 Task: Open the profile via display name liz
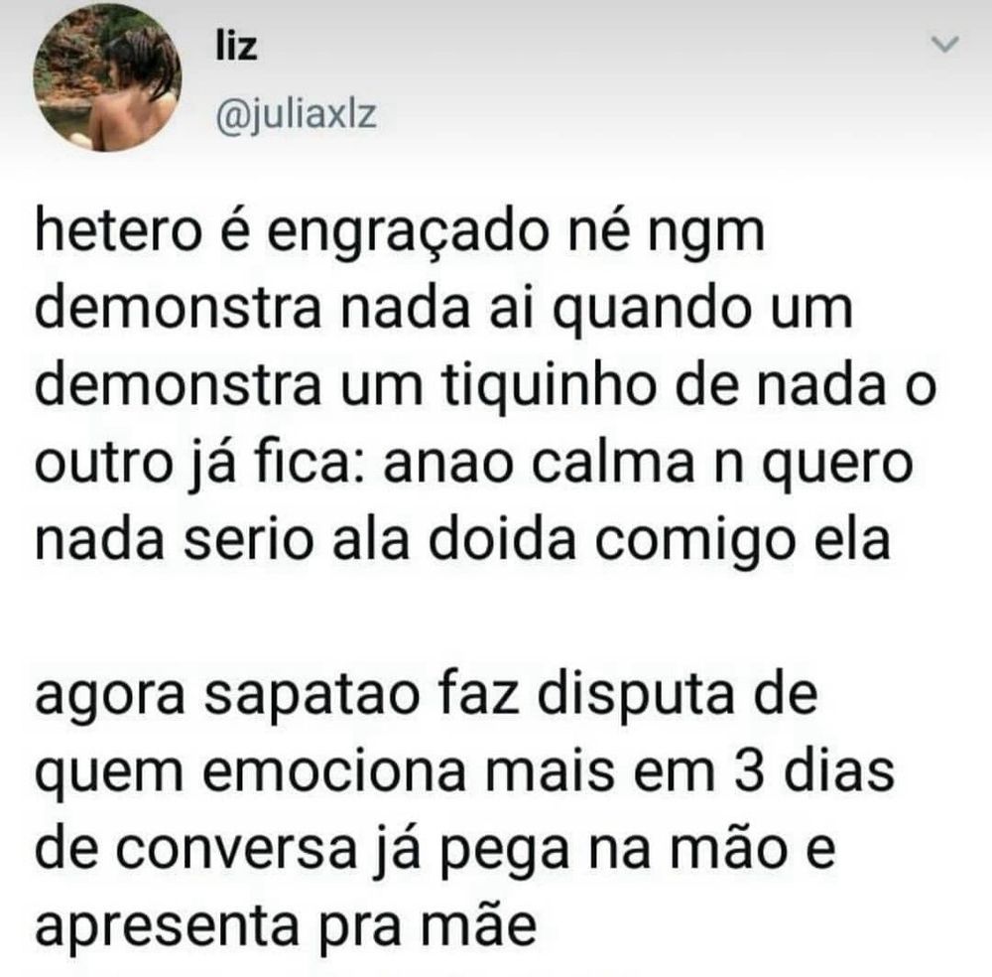(x=236, y=47)
